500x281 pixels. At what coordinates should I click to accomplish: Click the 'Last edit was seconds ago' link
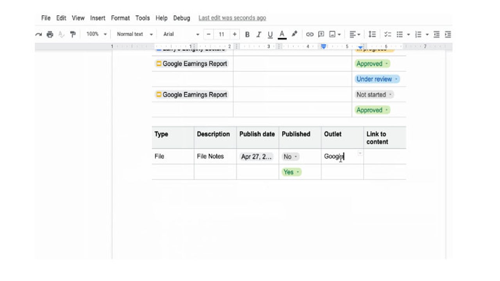[x=232, y=18]
